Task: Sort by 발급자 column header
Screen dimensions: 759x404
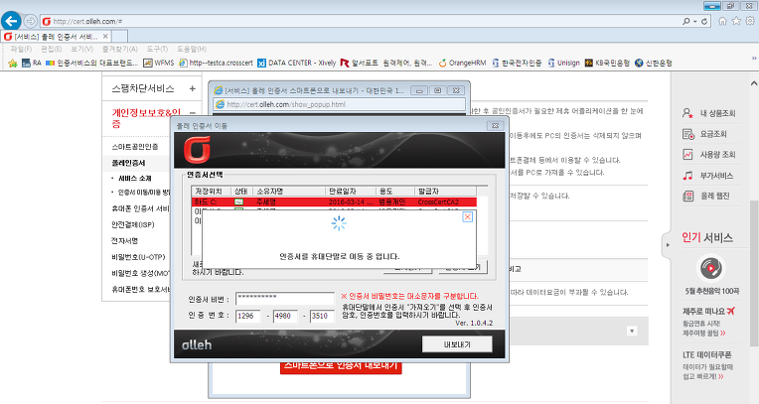Action: (x=445, y=192)
